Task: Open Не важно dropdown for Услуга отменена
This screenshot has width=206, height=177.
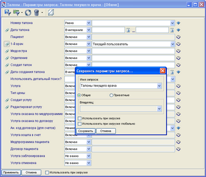Action: (89, 163)
